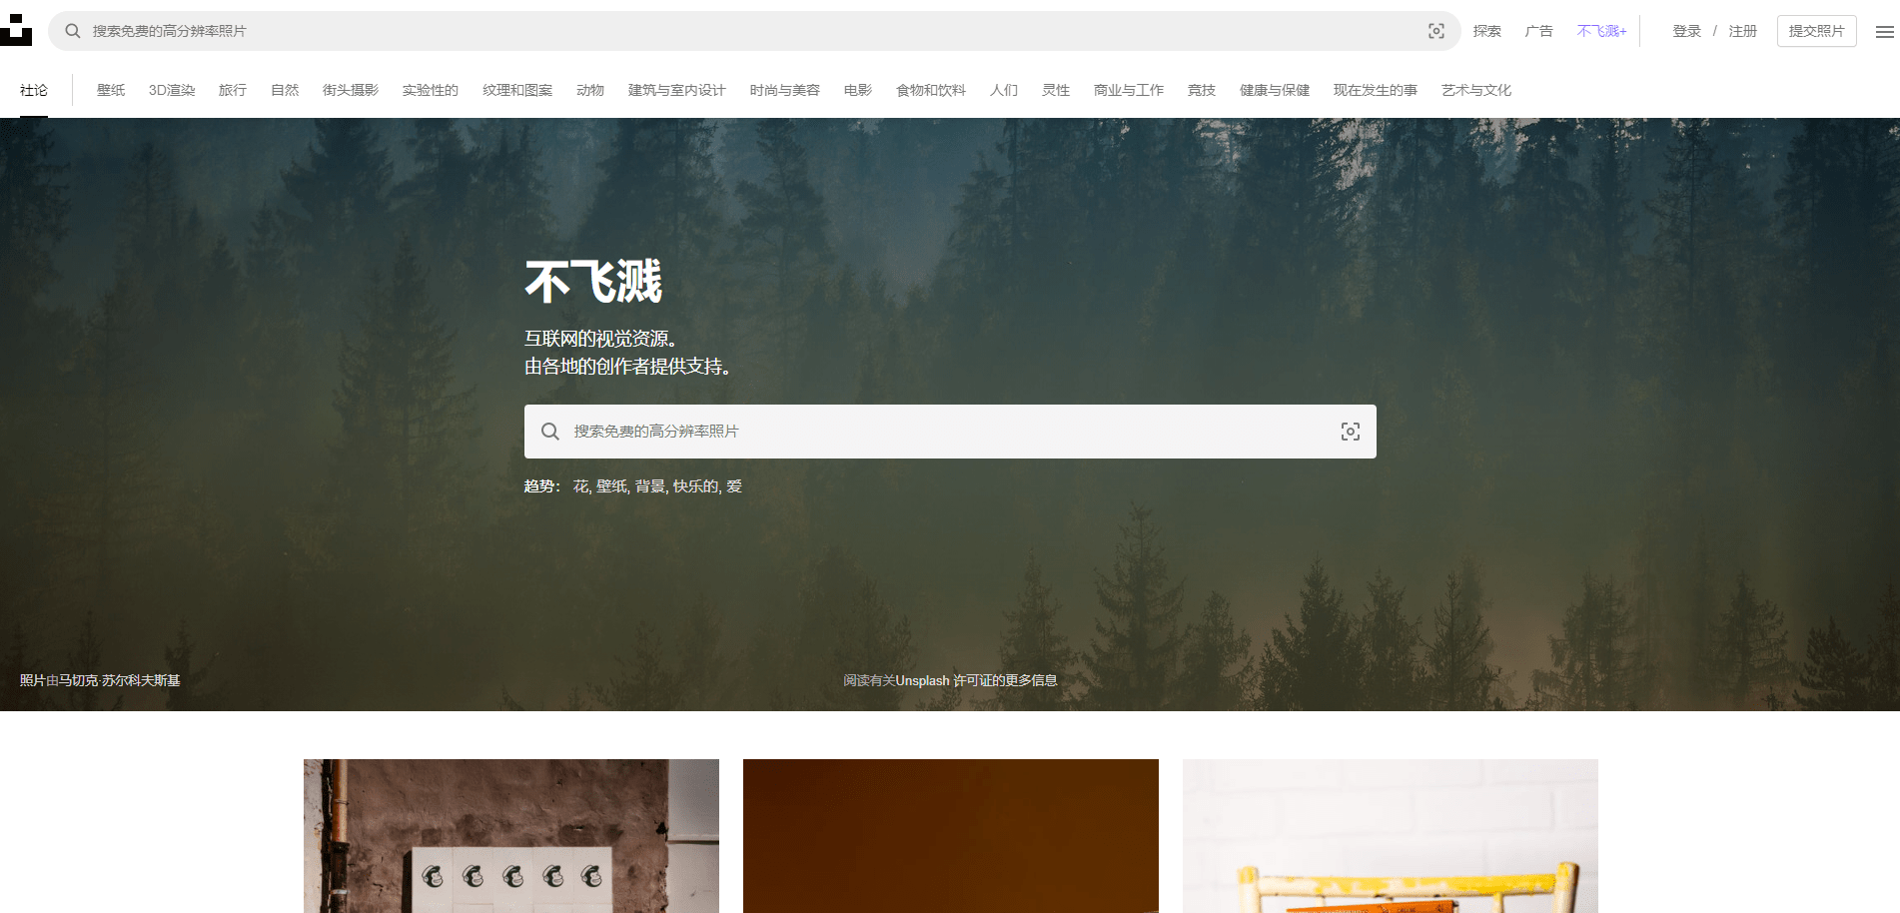Select the 街头摄影 tab
This screenshot has width=1900, height=913.
tap(351, 90)
